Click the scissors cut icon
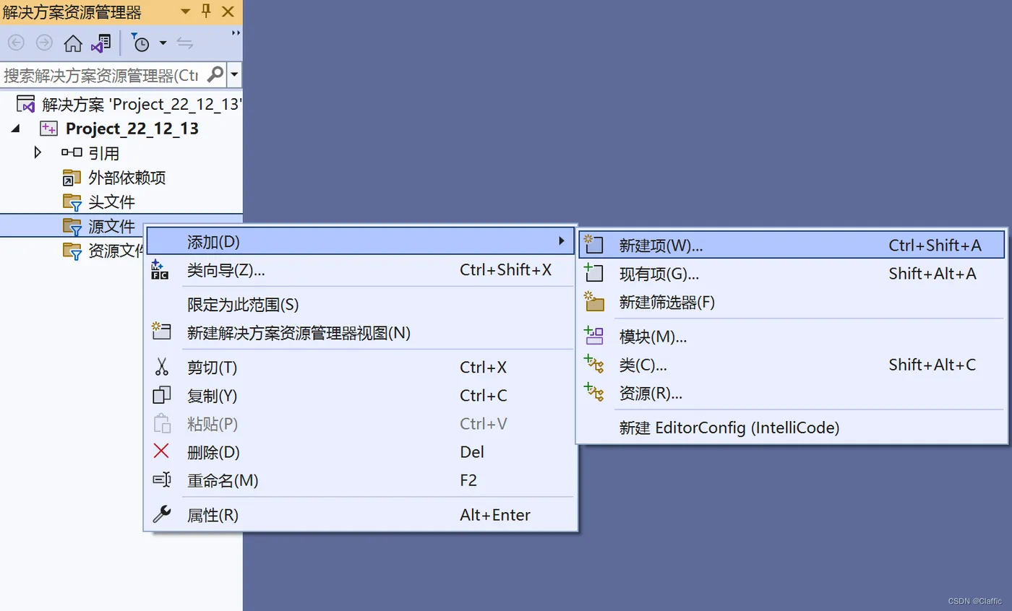Image resolution: width=1012 pixels, height=611 pixels. coord(161,367)
